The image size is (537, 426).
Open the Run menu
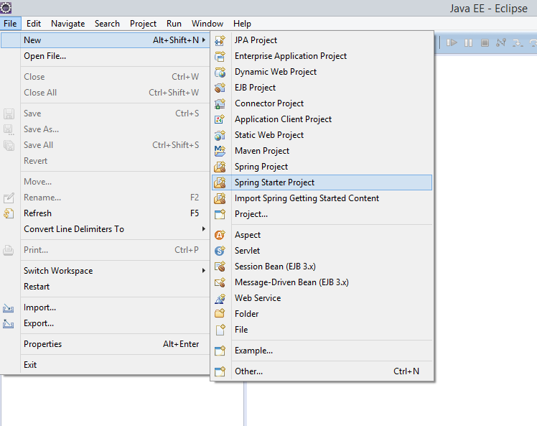click(174, 24)
